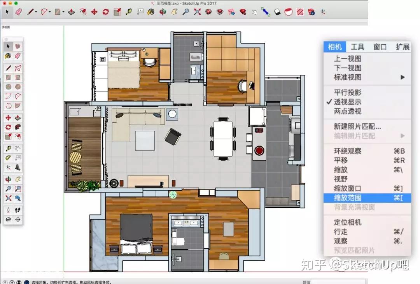This screenshot has height=284, width=420.
Task: Select the Tape Measure tool
Action: [128, 12]
